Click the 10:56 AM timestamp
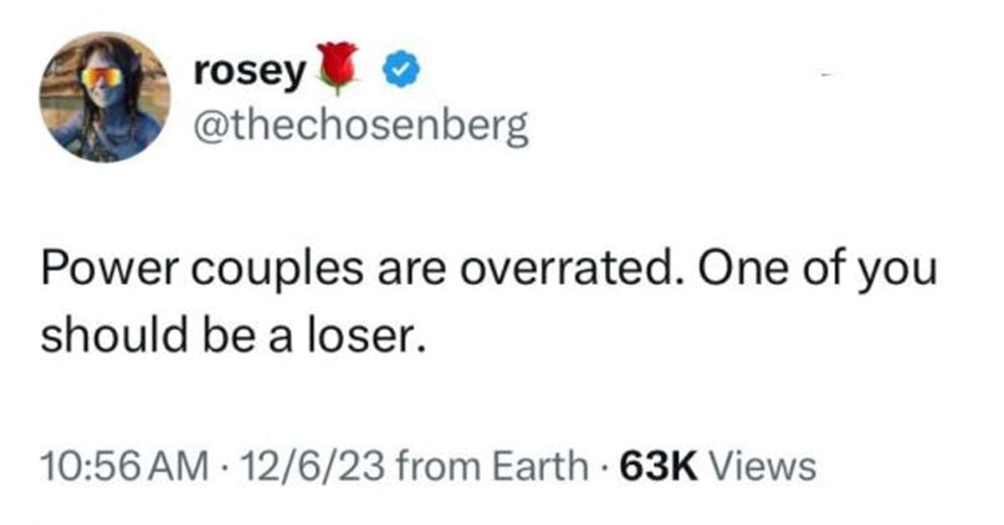The width and height of the screenshot is (1004, 525). click(124, 466)
